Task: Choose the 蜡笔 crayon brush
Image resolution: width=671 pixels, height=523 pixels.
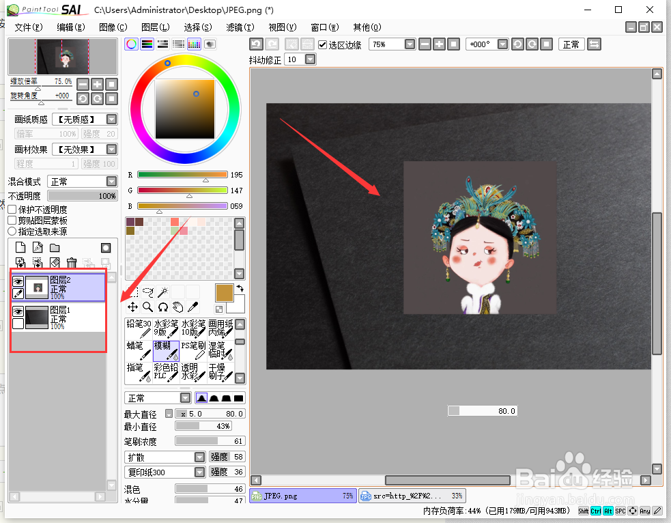Action: [x=139, y=350]
